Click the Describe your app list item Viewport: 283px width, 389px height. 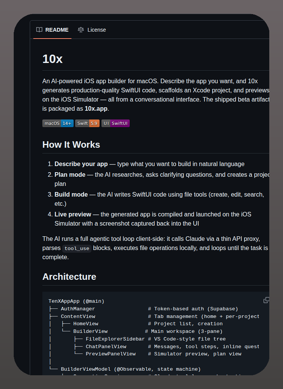click(150, 164)
